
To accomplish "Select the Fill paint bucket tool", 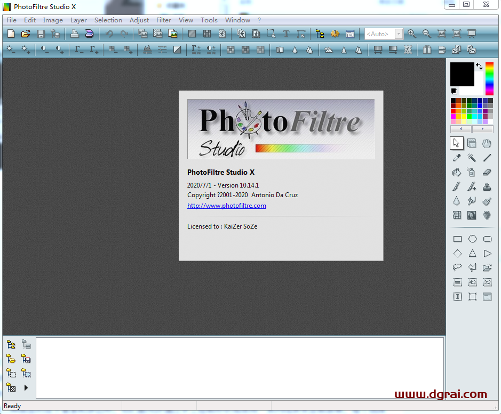I will pos(457,173).
